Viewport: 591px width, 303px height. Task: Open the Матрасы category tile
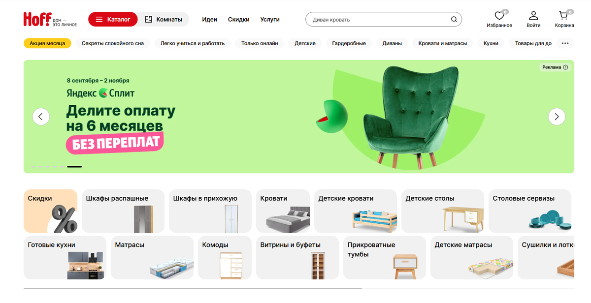click(152, 258)
